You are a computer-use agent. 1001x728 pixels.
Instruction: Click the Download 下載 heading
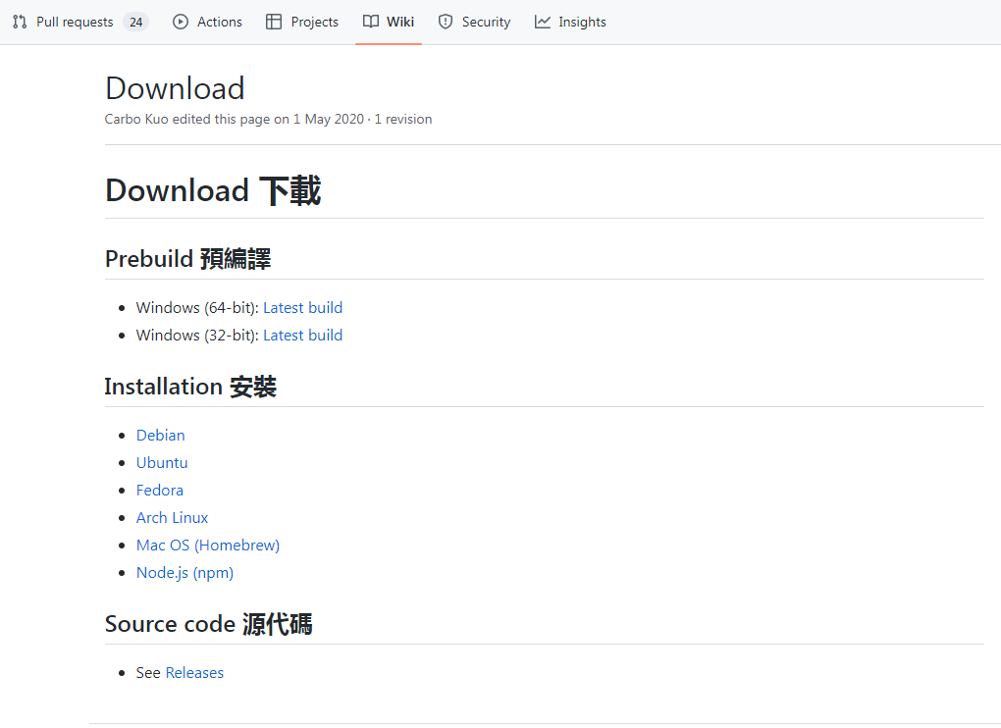click(x=213, y=190)
